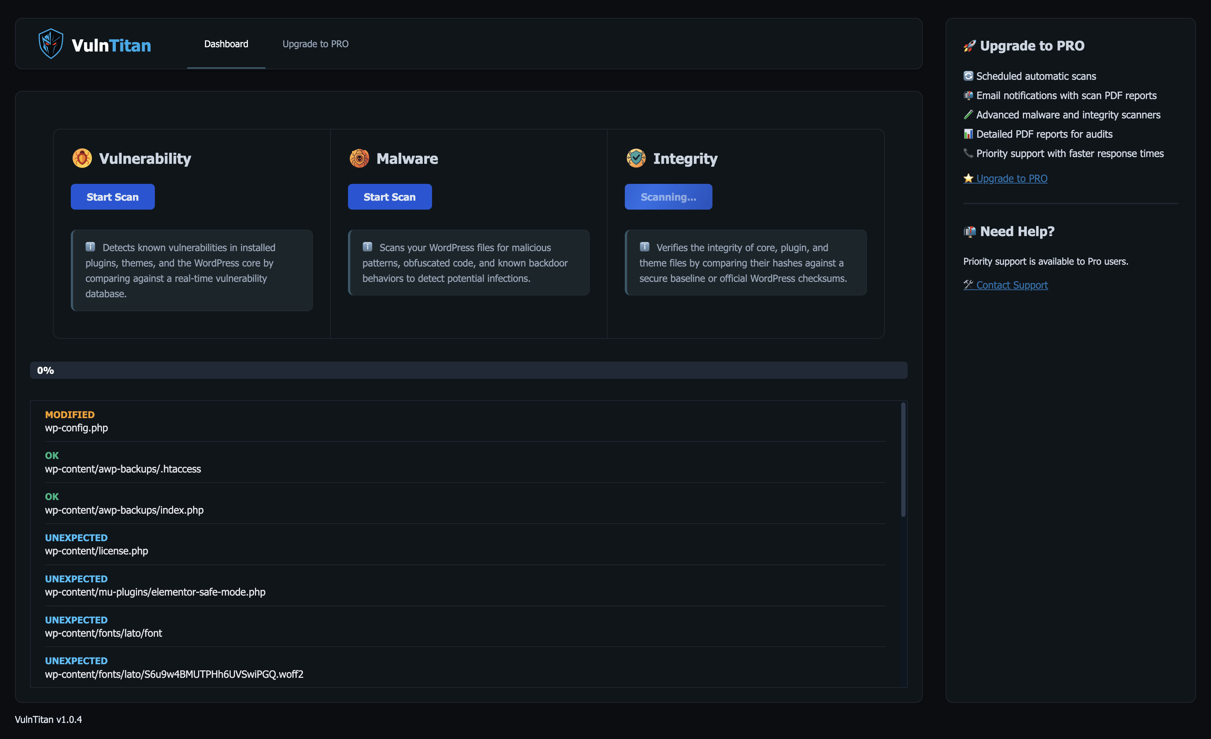Start the Malware scan
Screen dimensions: 1211x739
(x=390, y=197)
